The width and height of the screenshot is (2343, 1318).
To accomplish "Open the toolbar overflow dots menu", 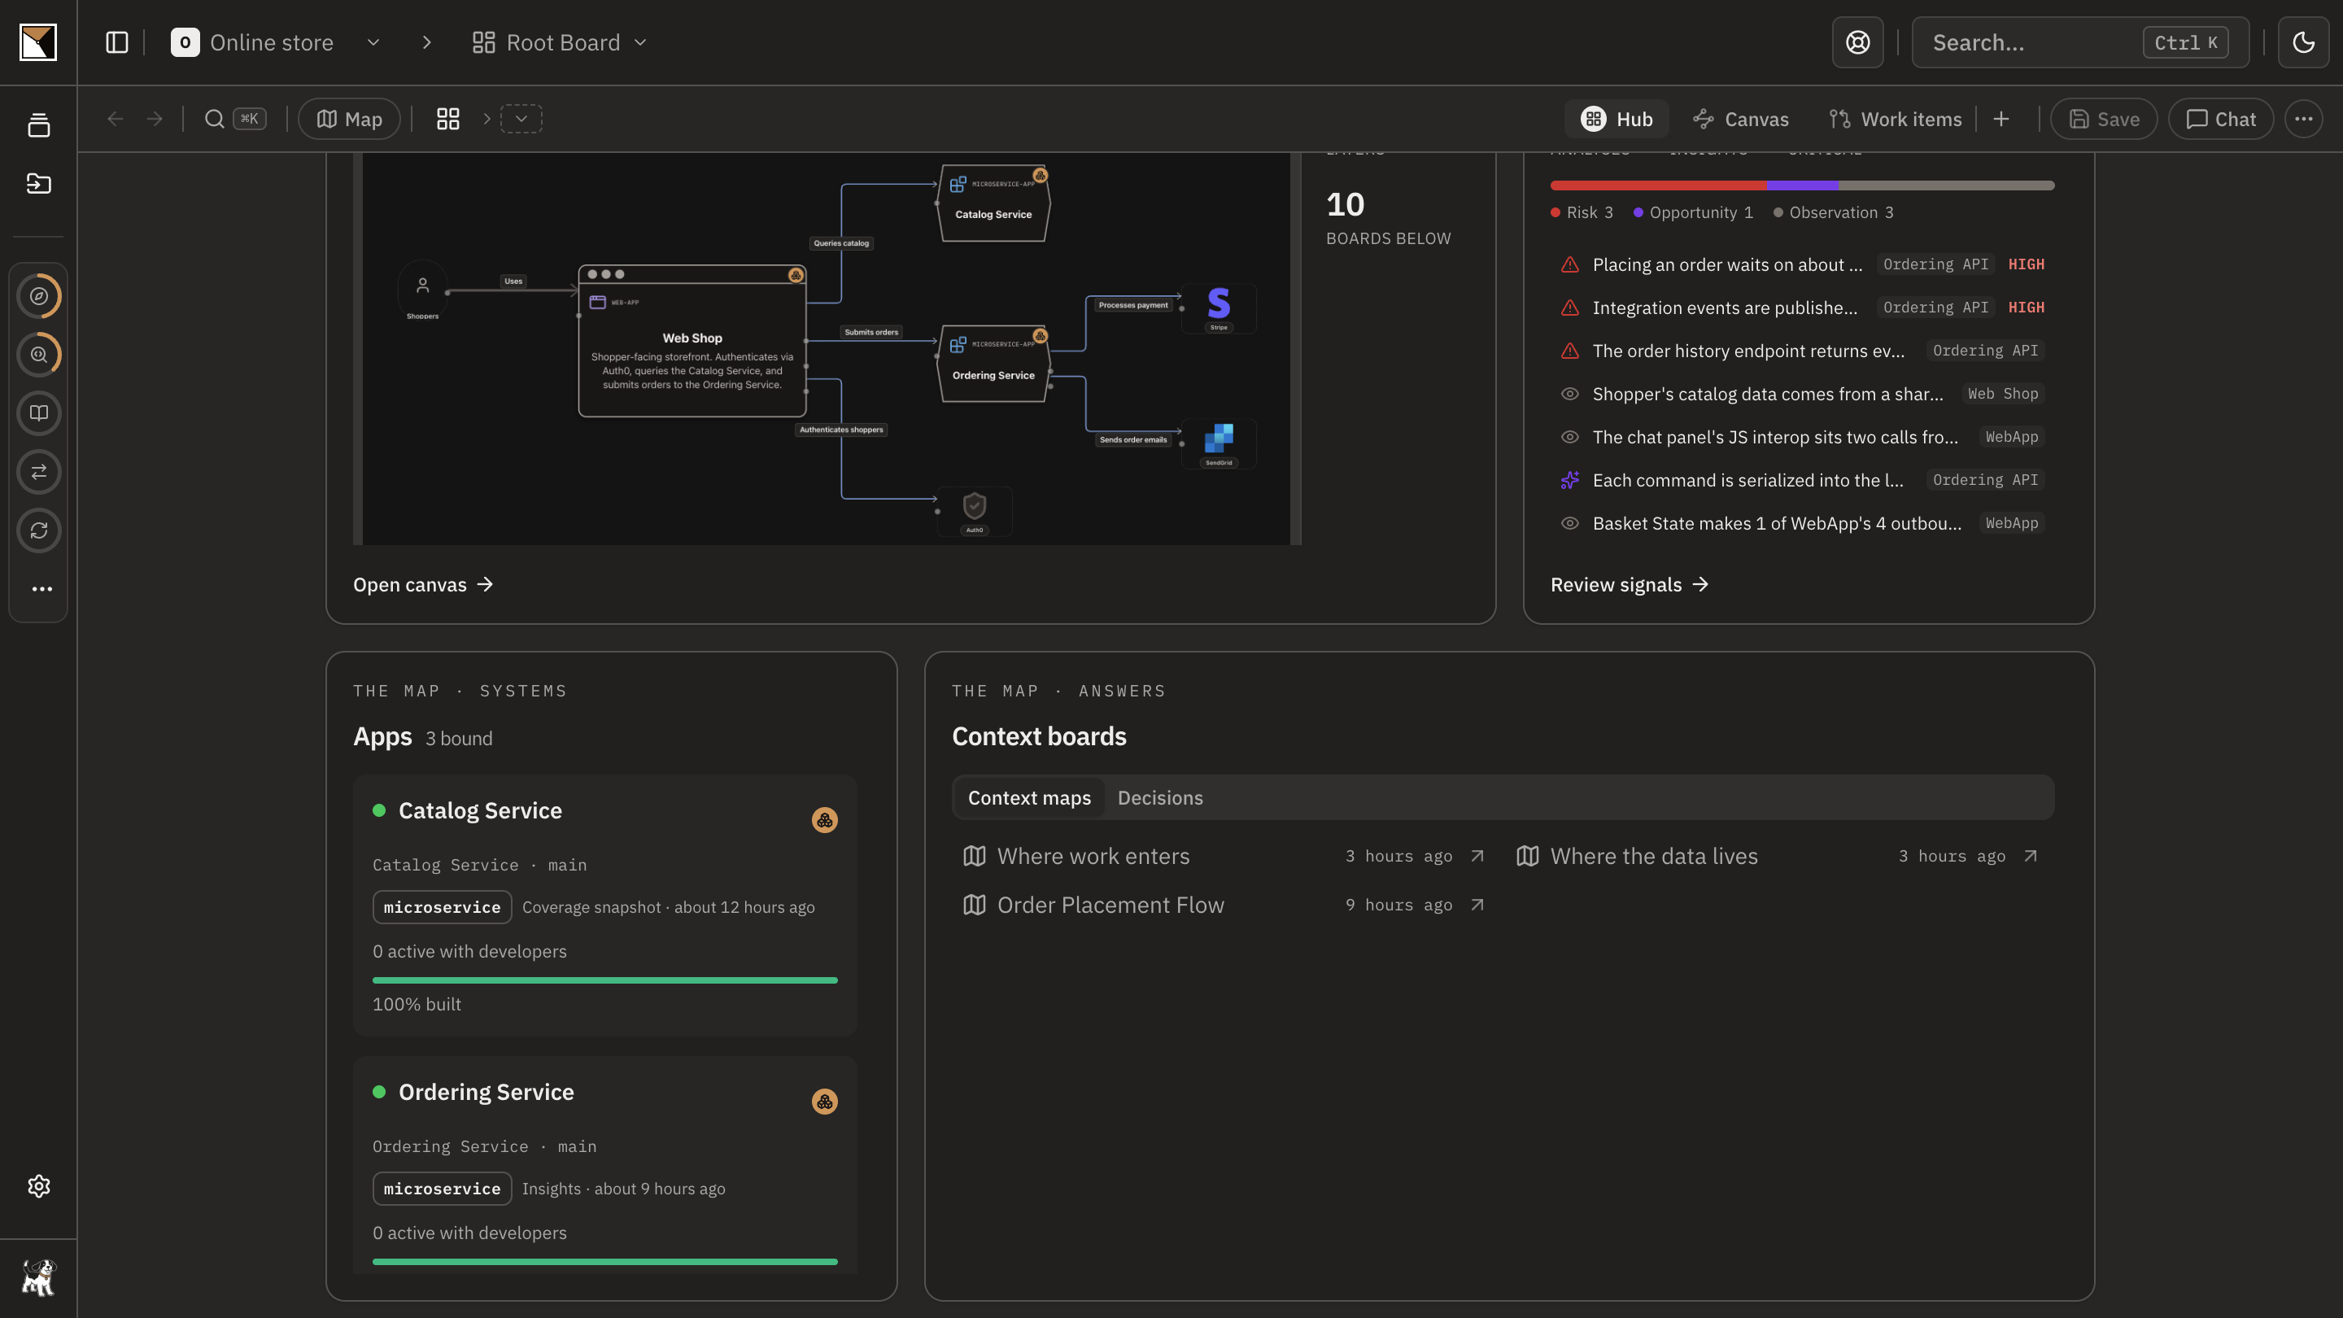I will [x=2303, y=119].
